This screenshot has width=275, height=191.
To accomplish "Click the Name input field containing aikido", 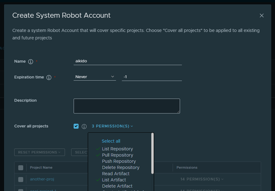I will pos(128,61).
